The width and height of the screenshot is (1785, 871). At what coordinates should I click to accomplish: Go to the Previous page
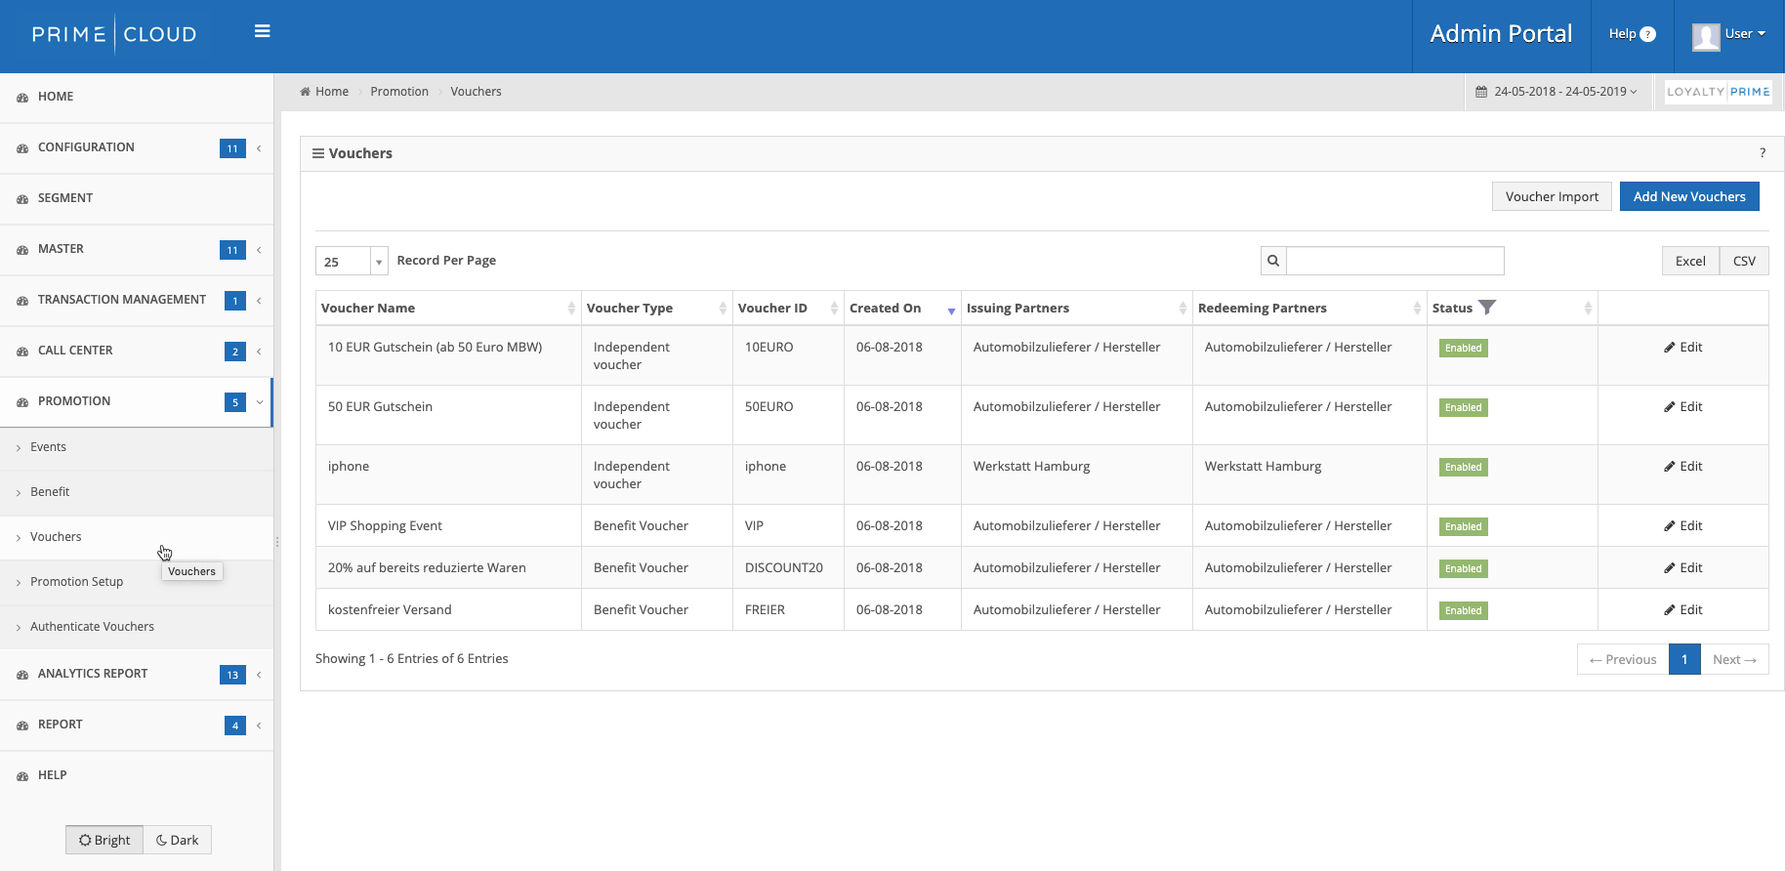tap(1623, 659)
